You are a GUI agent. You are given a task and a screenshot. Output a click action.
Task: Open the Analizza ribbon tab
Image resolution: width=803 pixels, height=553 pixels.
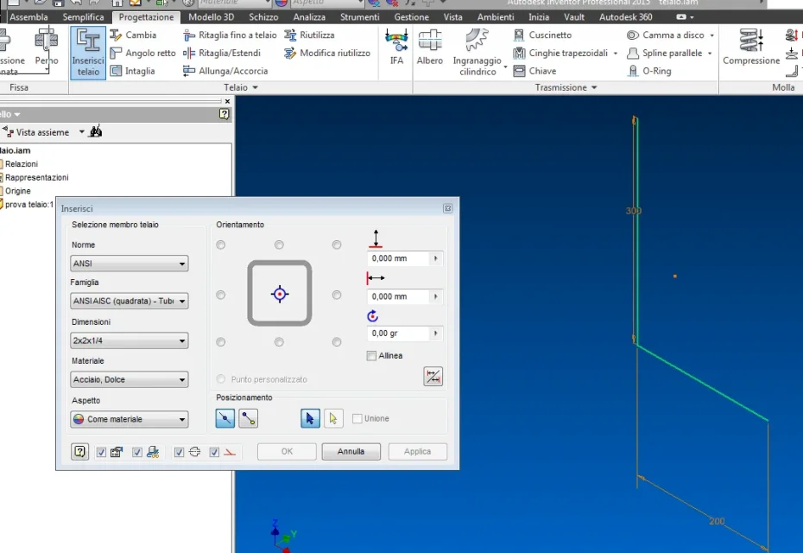coord(309,17)
